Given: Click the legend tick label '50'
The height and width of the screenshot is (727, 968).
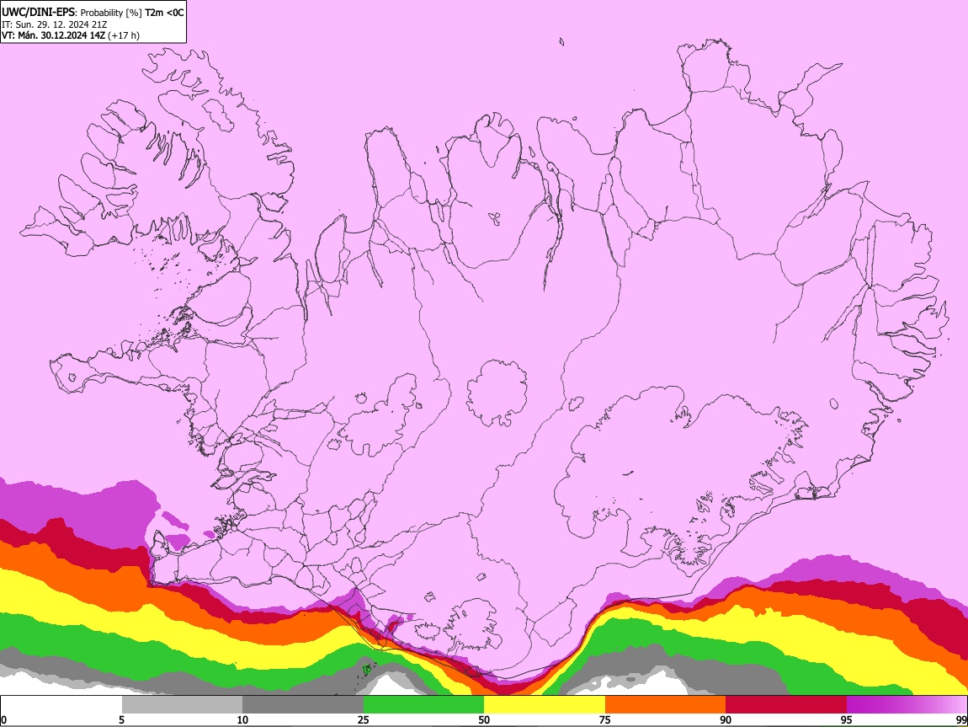Looking at the screenshot, I should point(484,719).
